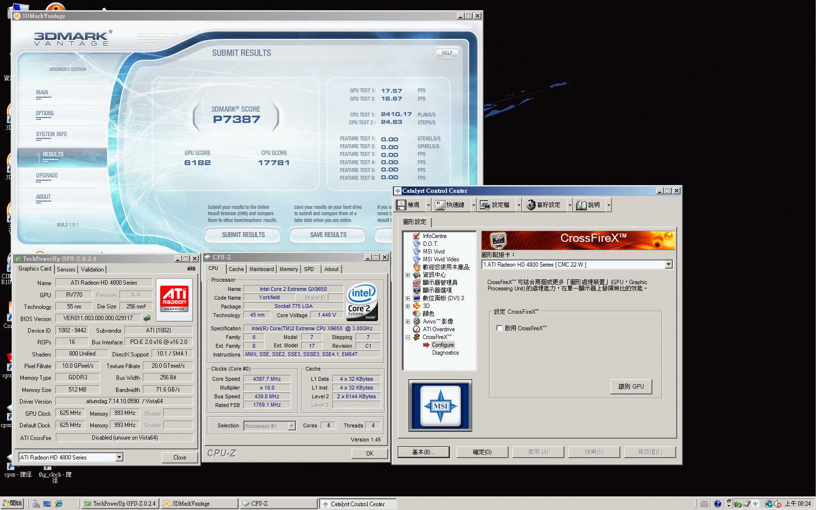Click the GPU-Z screenshot camera icon
The image size is (816, 510).
pos(191,268)
